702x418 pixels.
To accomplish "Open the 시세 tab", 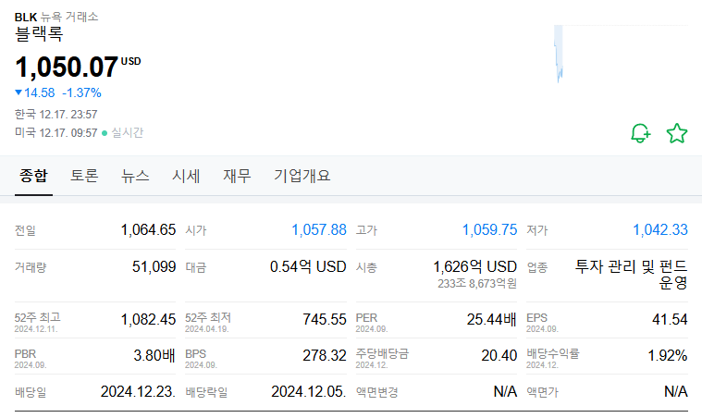I will [x=186, y=176].
